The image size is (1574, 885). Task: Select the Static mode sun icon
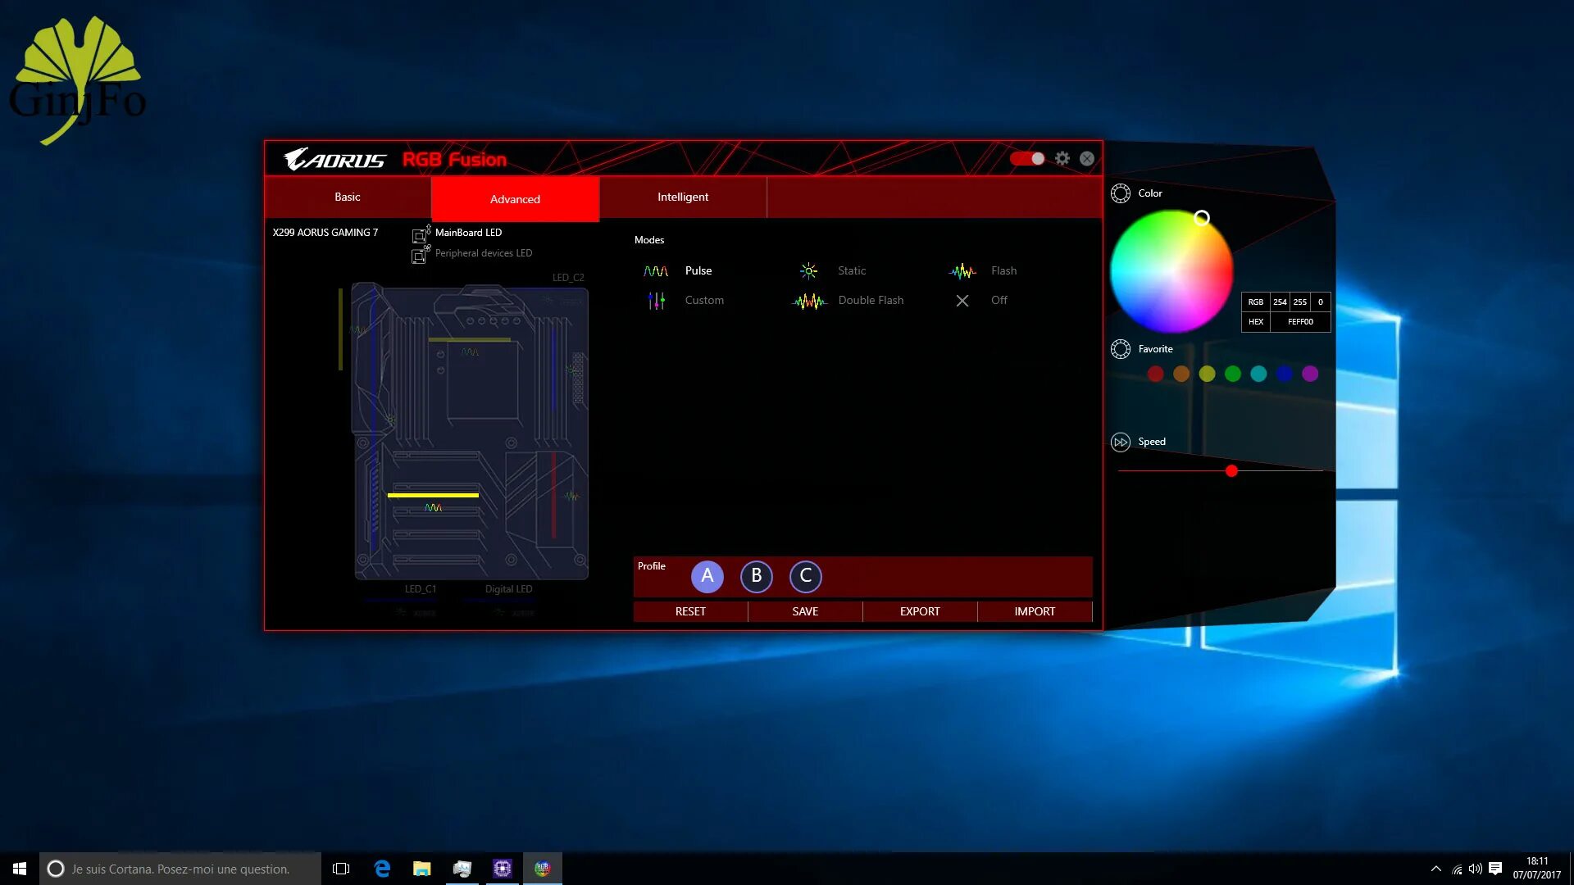click(x=808, y=271)
